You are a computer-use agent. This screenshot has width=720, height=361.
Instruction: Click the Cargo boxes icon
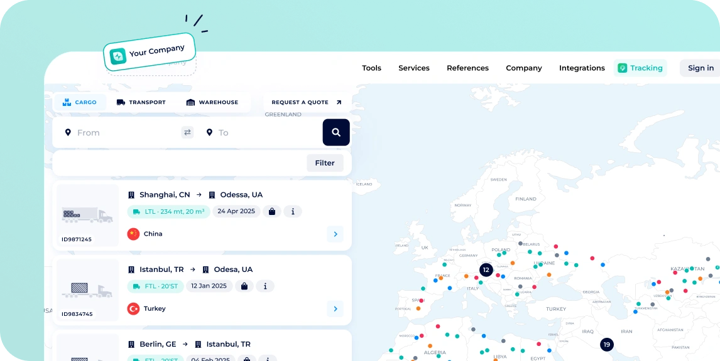click(67, 102)
